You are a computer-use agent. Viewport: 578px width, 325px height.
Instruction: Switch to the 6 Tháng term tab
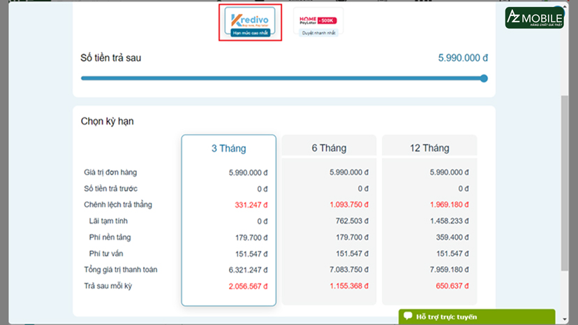point(329,148)
